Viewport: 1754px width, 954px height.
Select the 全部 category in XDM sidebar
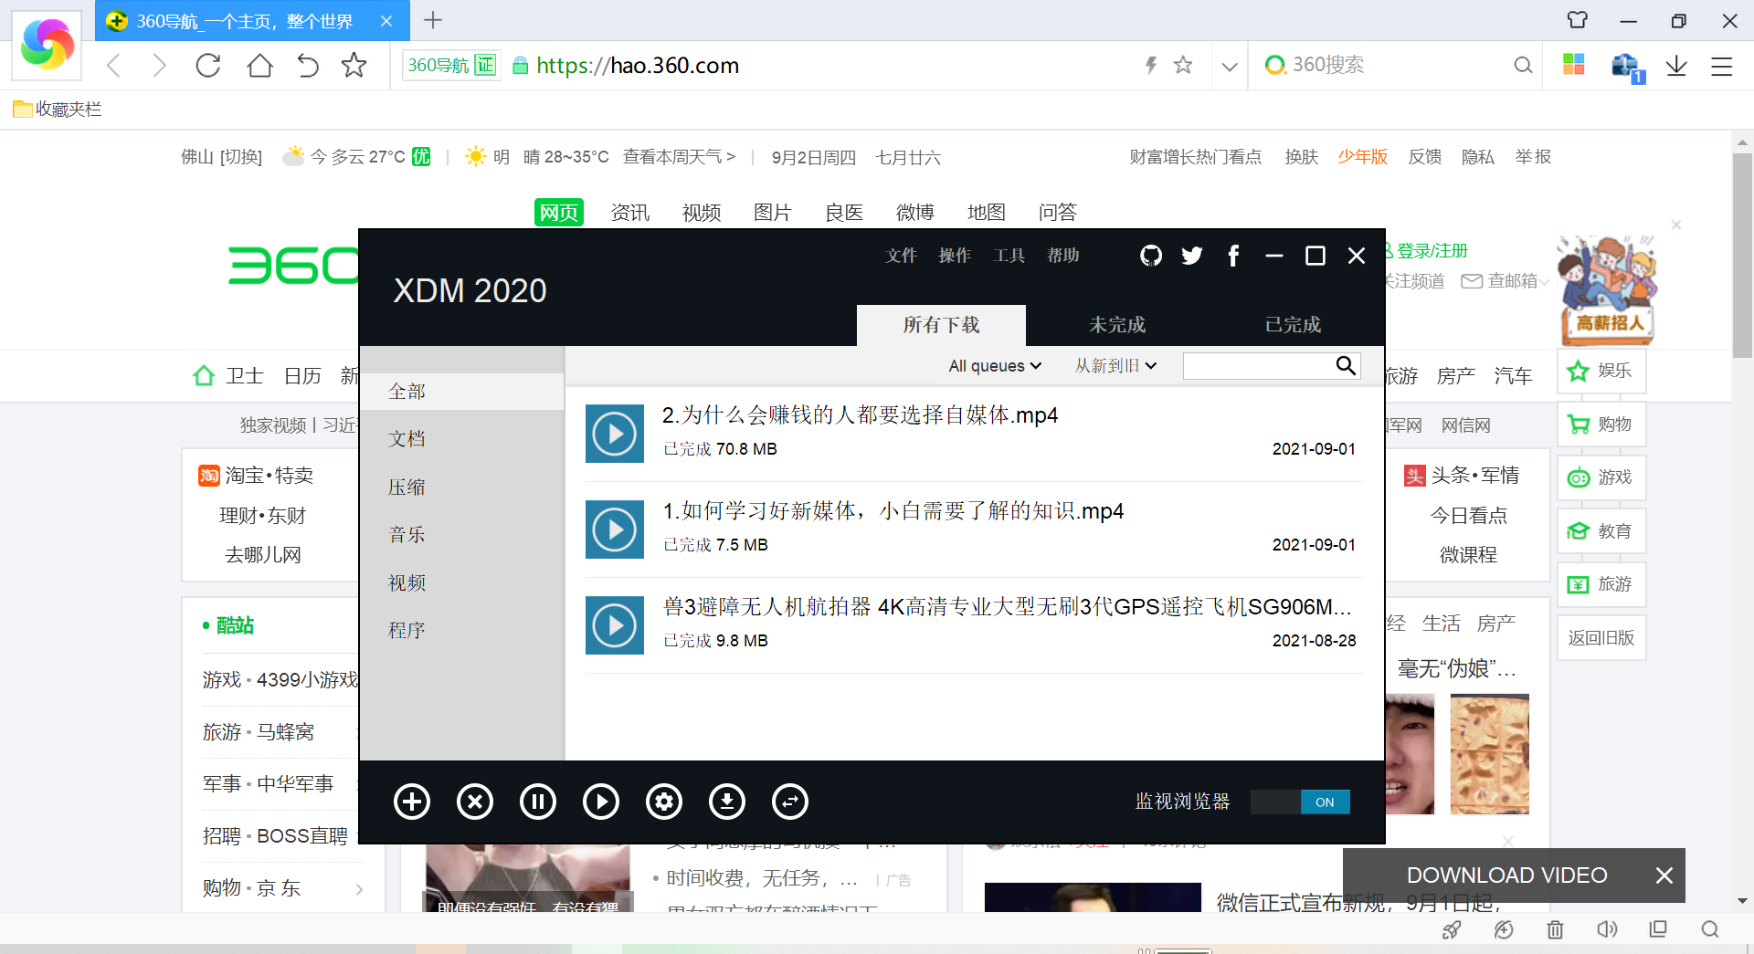click(462, 392)
